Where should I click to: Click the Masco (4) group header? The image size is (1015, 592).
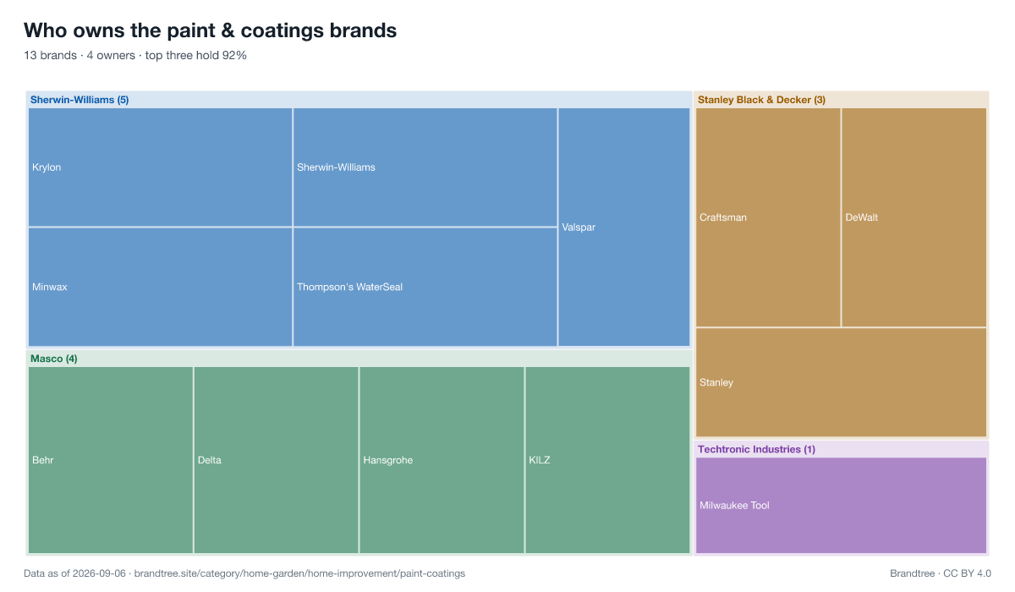54,359
